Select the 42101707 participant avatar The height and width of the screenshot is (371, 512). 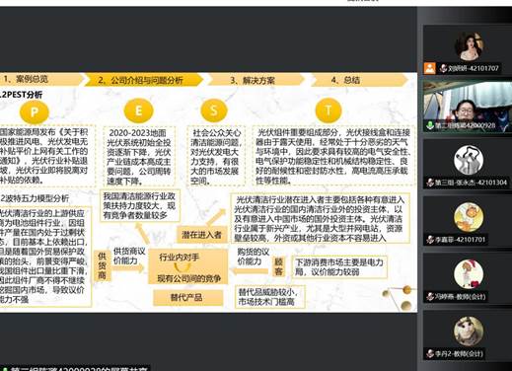pyautogui.click(x=470, y=46)
